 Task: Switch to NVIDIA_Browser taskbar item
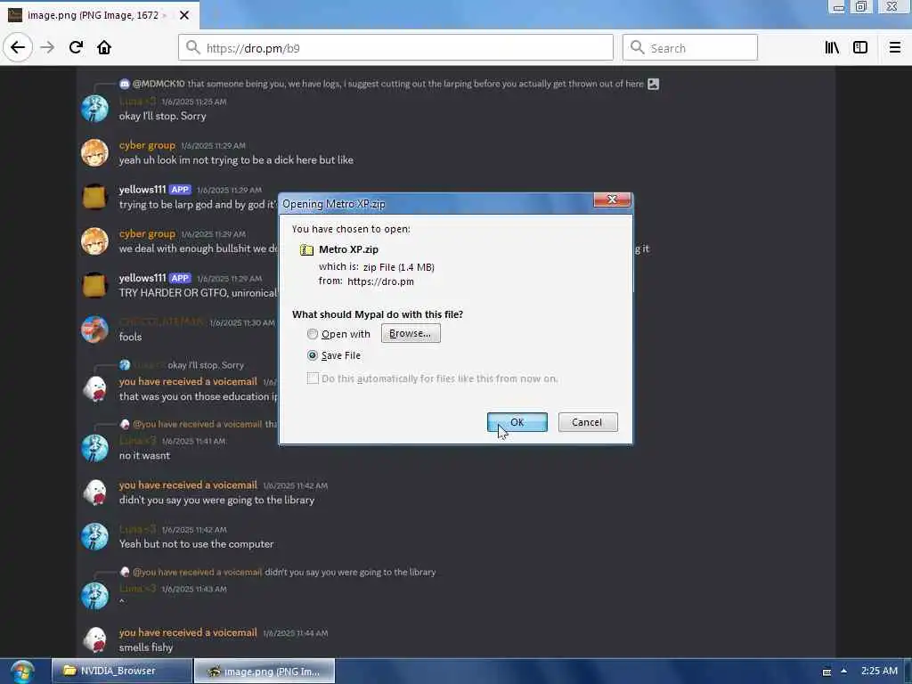pos(121,671)
